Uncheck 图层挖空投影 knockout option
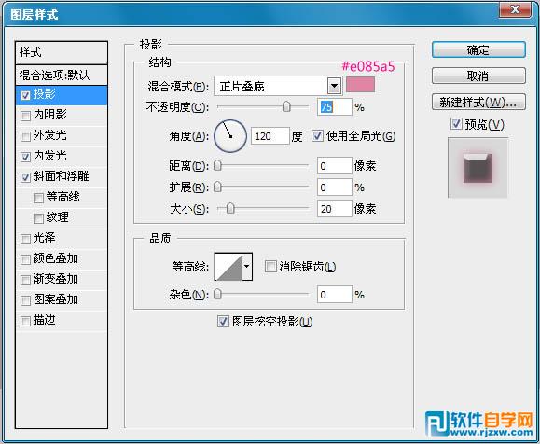This screenshot has height=444, width=540. click(223, 322)
